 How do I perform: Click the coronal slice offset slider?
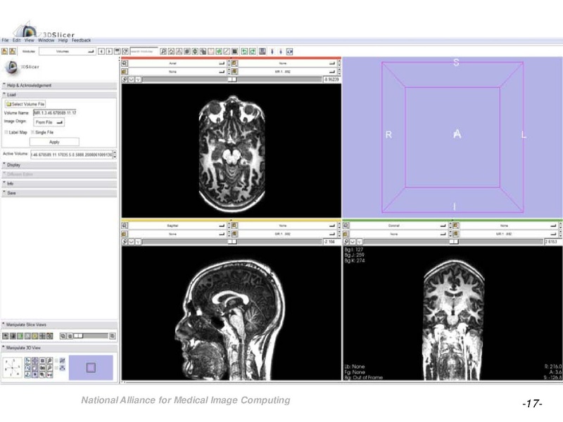(453, 242)
